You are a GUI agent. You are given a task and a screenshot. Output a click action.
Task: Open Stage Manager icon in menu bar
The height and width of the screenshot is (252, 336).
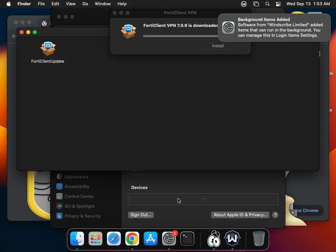coord(256,4)
